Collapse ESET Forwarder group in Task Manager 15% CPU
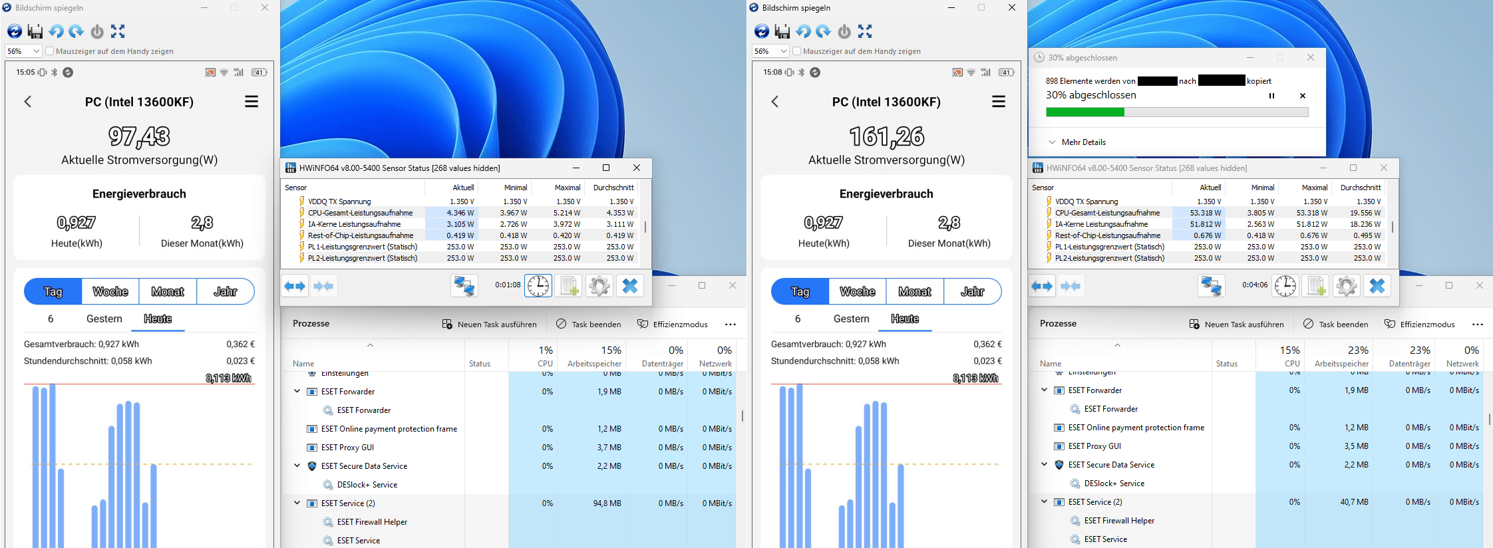The image size is (1493, 548). tap(1045, 390)
